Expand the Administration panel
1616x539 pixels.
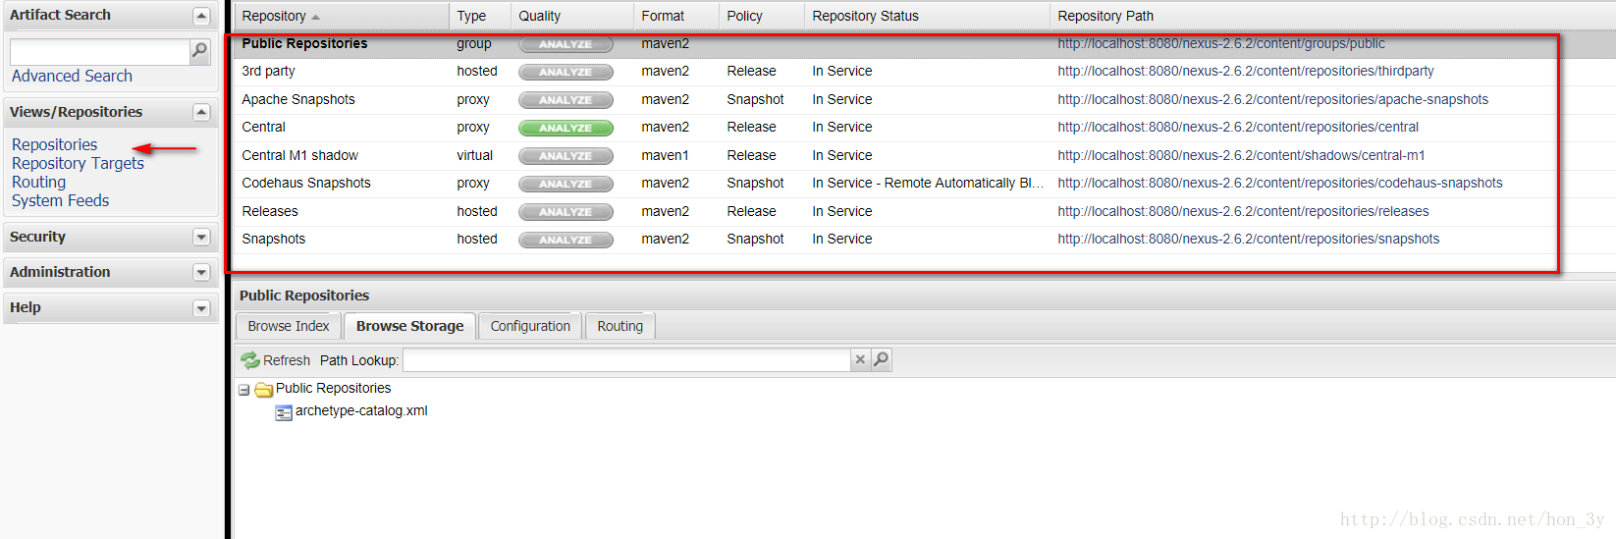(x=201, y=272)
